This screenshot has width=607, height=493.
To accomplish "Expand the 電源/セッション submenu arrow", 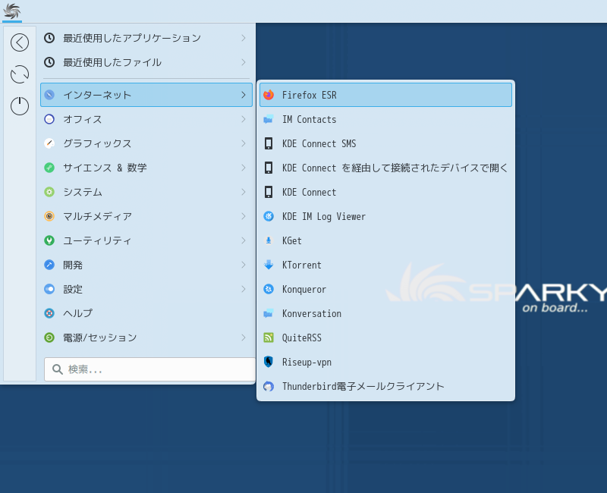I will (244, 338).
